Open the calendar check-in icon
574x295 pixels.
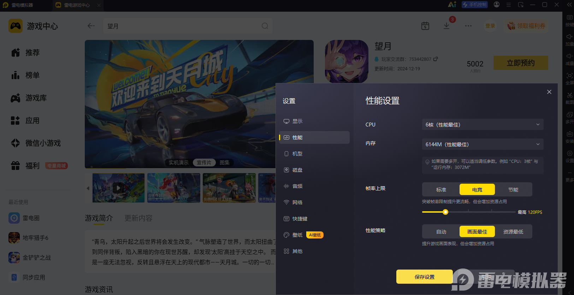[x=425, y=26]
